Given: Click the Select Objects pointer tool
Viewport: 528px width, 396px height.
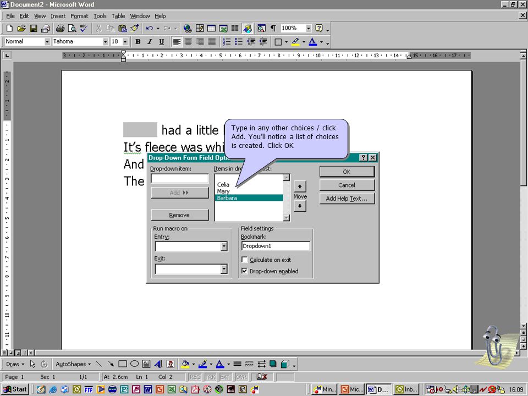Looking at the screenshot, I should click(x=32, y=364).
